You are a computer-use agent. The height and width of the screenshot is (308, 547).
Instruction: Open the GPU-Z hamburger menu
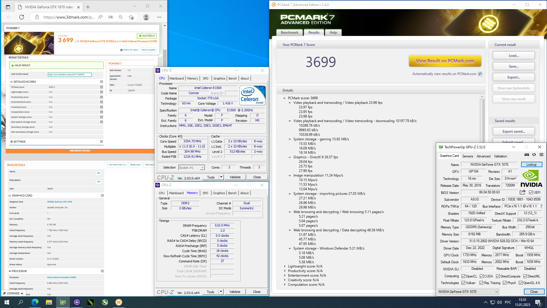pyautogui.click(x=542, y=155)
